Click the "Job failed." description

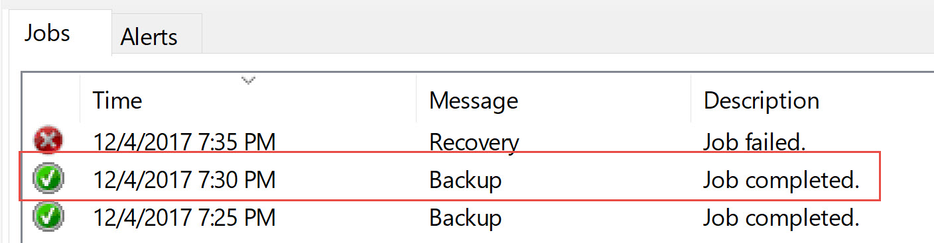(754, 142)
